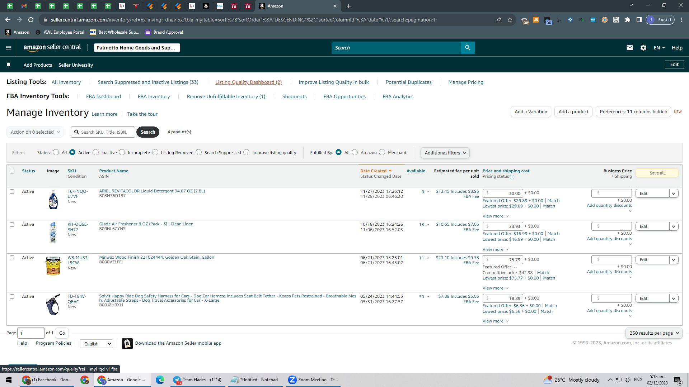Screen dimensions: 689x387
Task: Tick the select-all checkbox in table header
Action: click(12, 171)
